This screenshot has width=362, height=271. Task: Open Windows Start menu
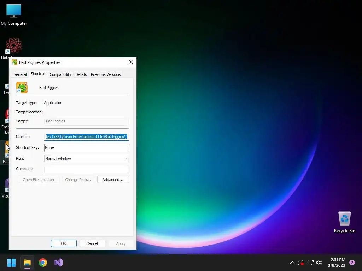11,263
